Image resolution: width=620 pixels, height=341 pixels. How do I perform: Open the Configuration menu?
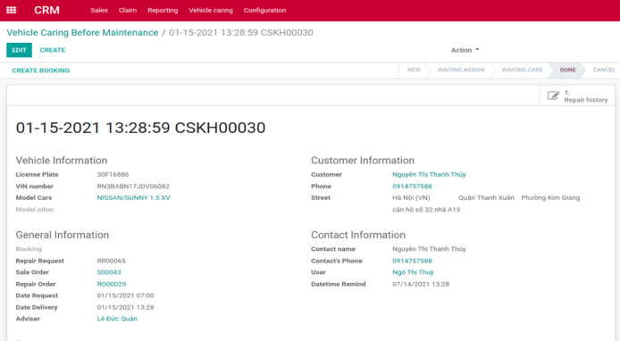(x=264, y=11)
